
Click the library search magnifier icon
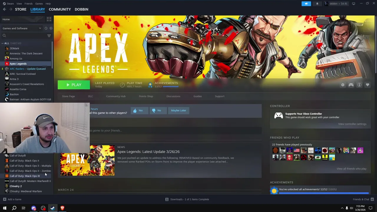pos(4,36)
